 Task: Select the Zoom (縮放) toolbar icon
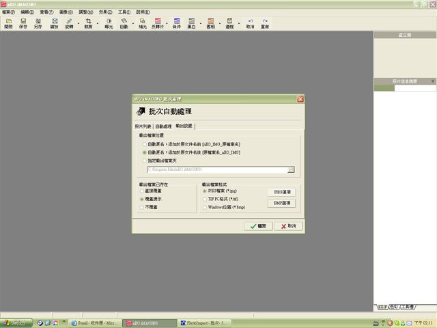click(x=55, y=23)
